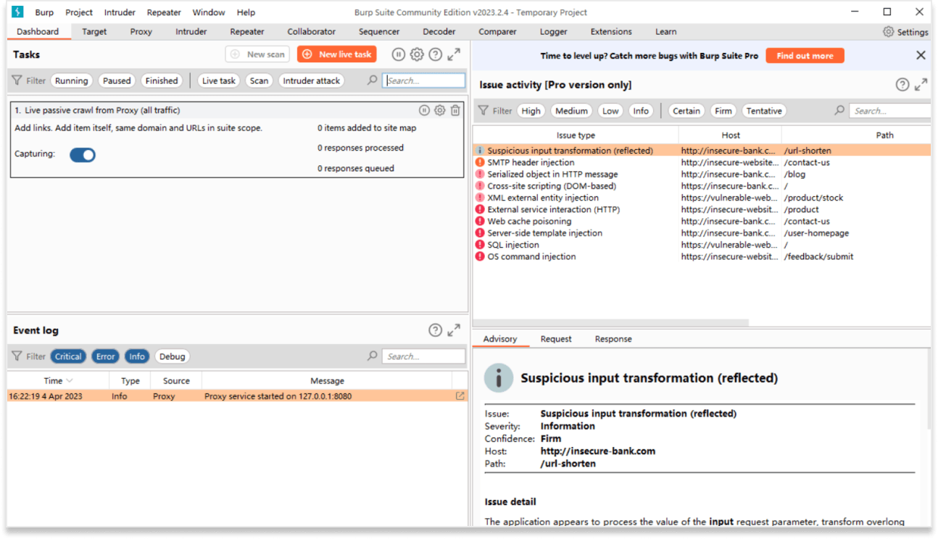Toggle the High severity issue filter
Screen dimensions: 938x539
click(531, 111)
